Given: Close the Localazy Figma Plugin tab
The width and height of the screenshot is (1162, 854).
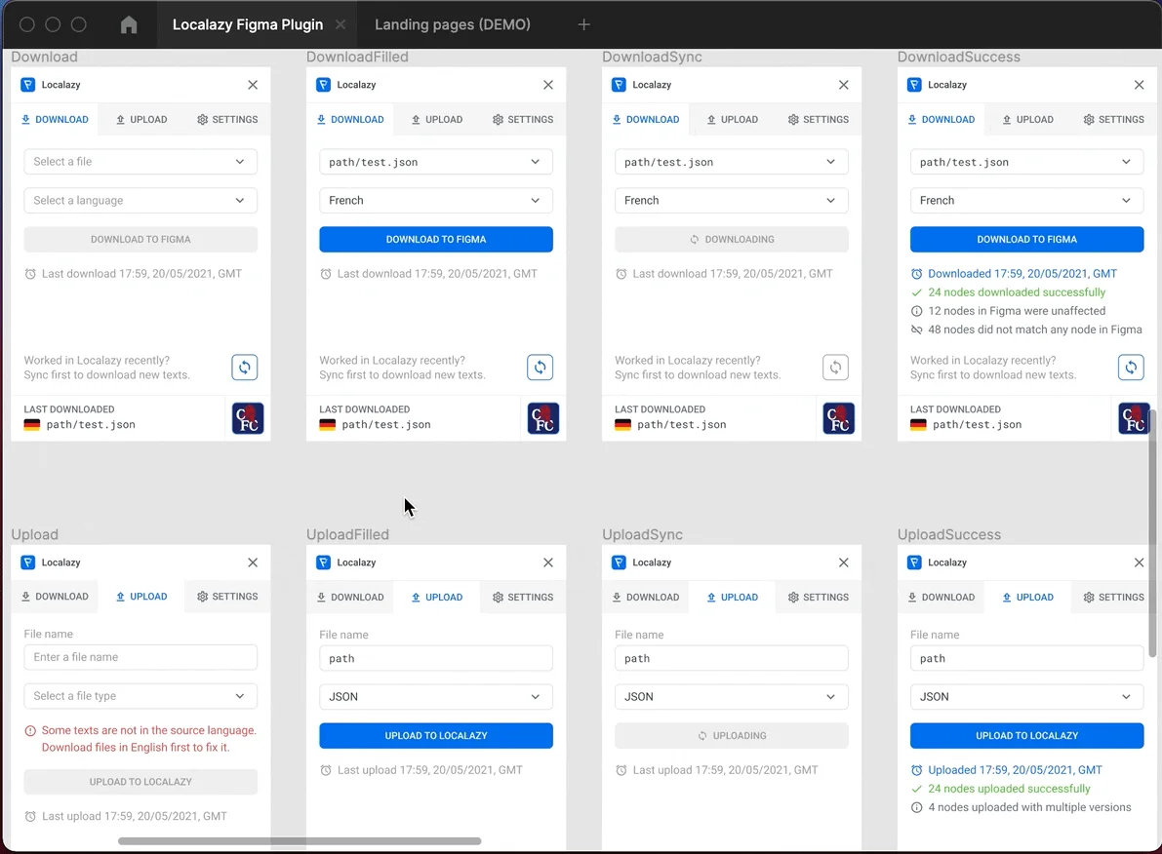Looking at the screenshot, I should 341,24.
